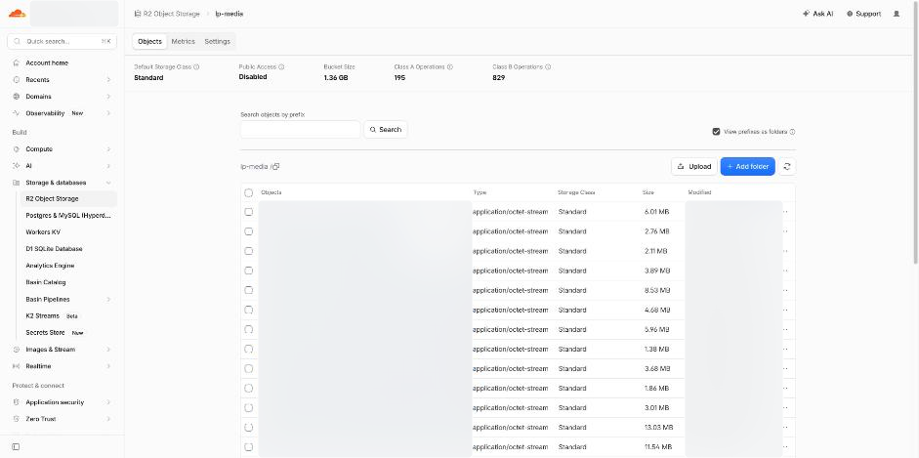Click the Add folder button

(748, 166)
